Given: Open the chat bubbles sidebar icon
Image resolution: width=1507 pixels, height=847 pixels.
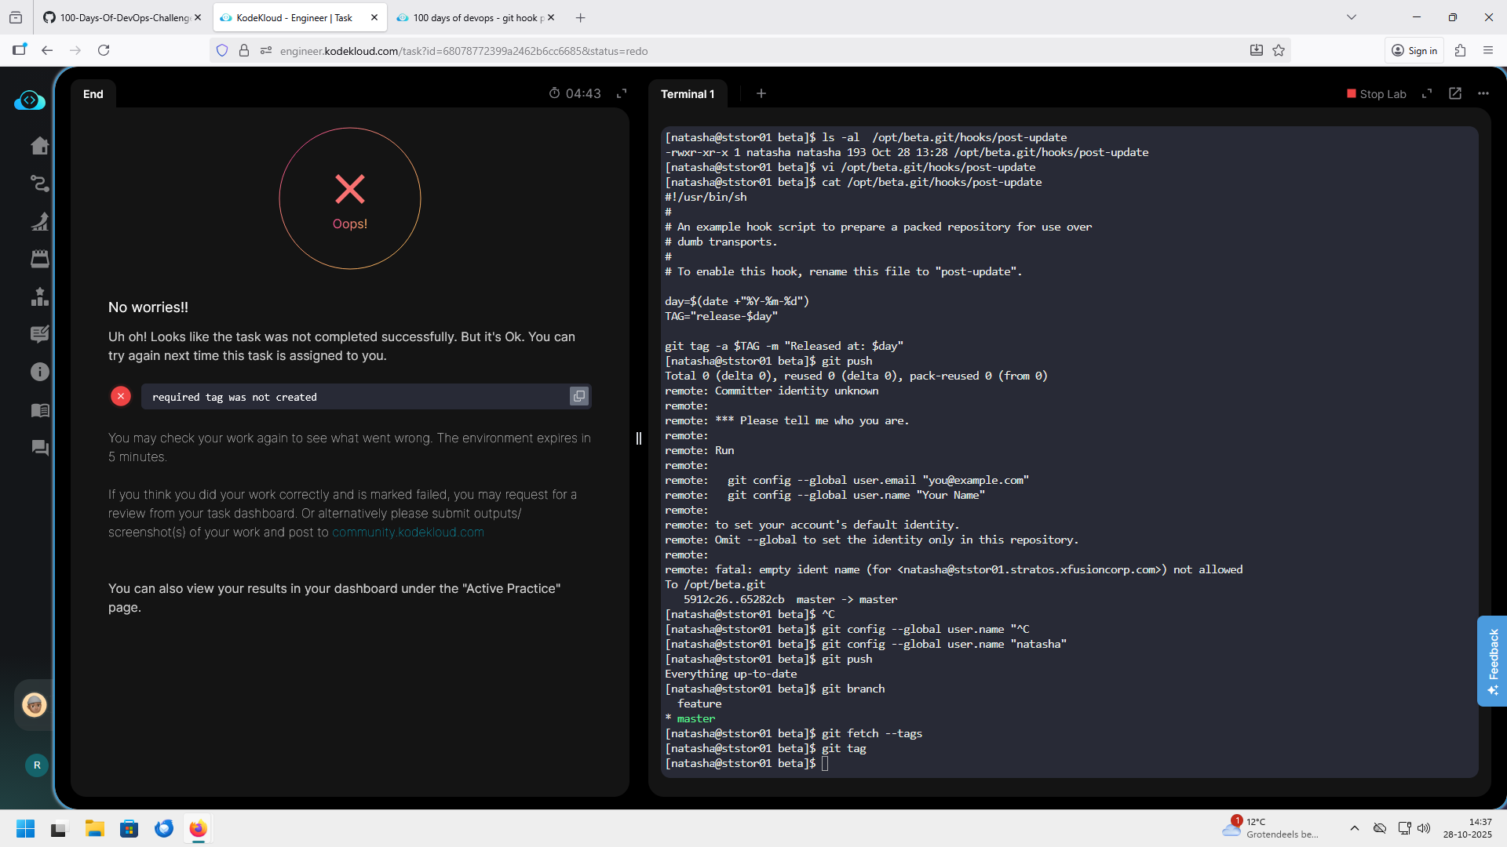Looking at the screenshot, I should click(39, 448).
